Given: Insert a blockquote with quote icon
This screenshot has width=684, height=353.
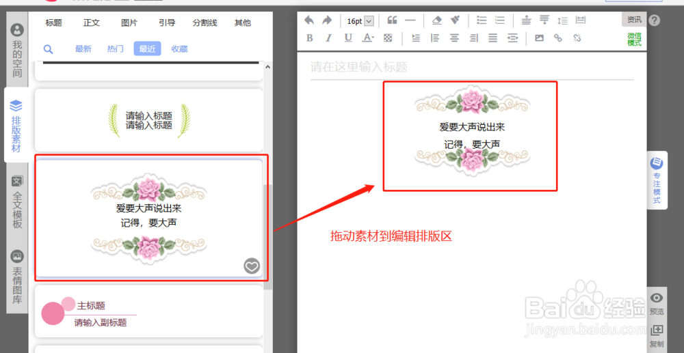Looking at the screenshot, I should (x=392, y=20).
